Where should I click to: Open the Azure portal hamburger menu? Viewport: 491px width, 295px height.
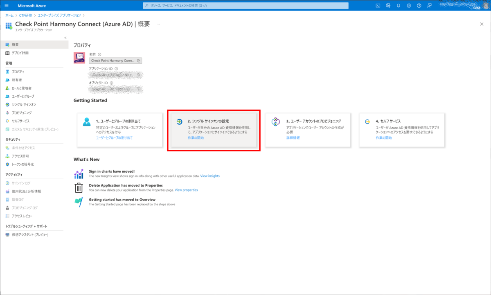pyautogui.click(x=6, y=5)
